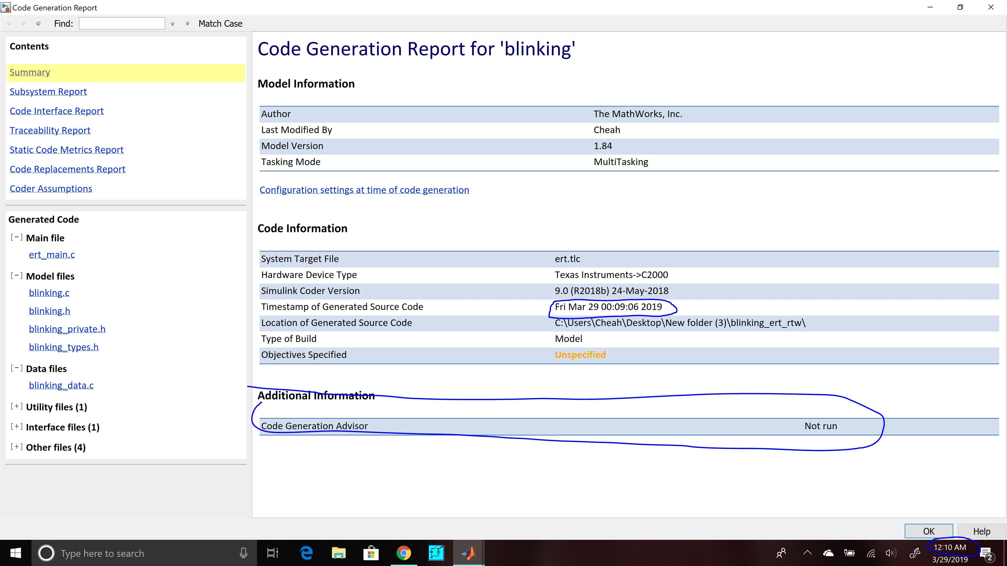
Task: Toggle the Match Case option
Action: (220, 23)
